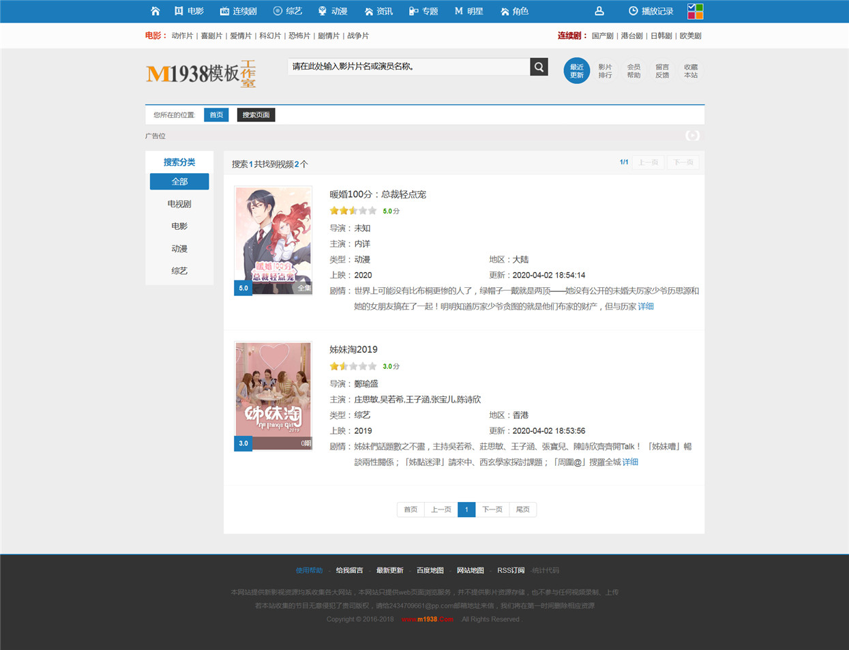Screen dimensions: 849x650
Task: Open the 明星 section in top navigation
Action: (x=469, y=11)
